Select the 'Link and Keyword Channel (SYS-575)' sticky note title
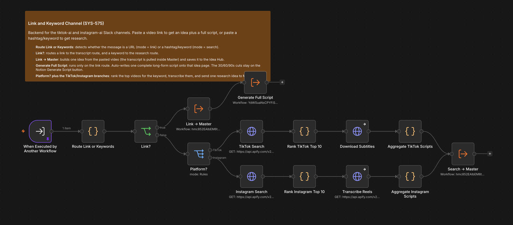513x225 pixels. (66, 23)
